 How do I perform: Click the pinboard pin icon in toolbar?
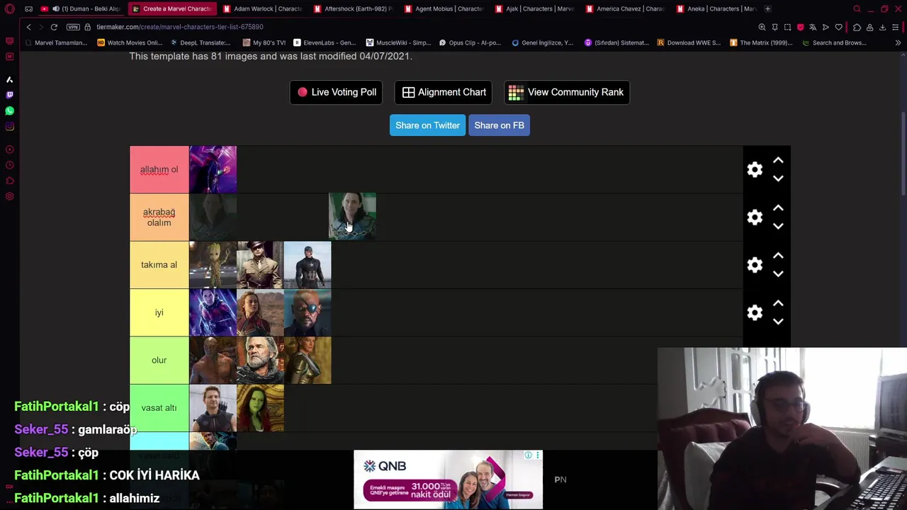click(x=774, y=27)
